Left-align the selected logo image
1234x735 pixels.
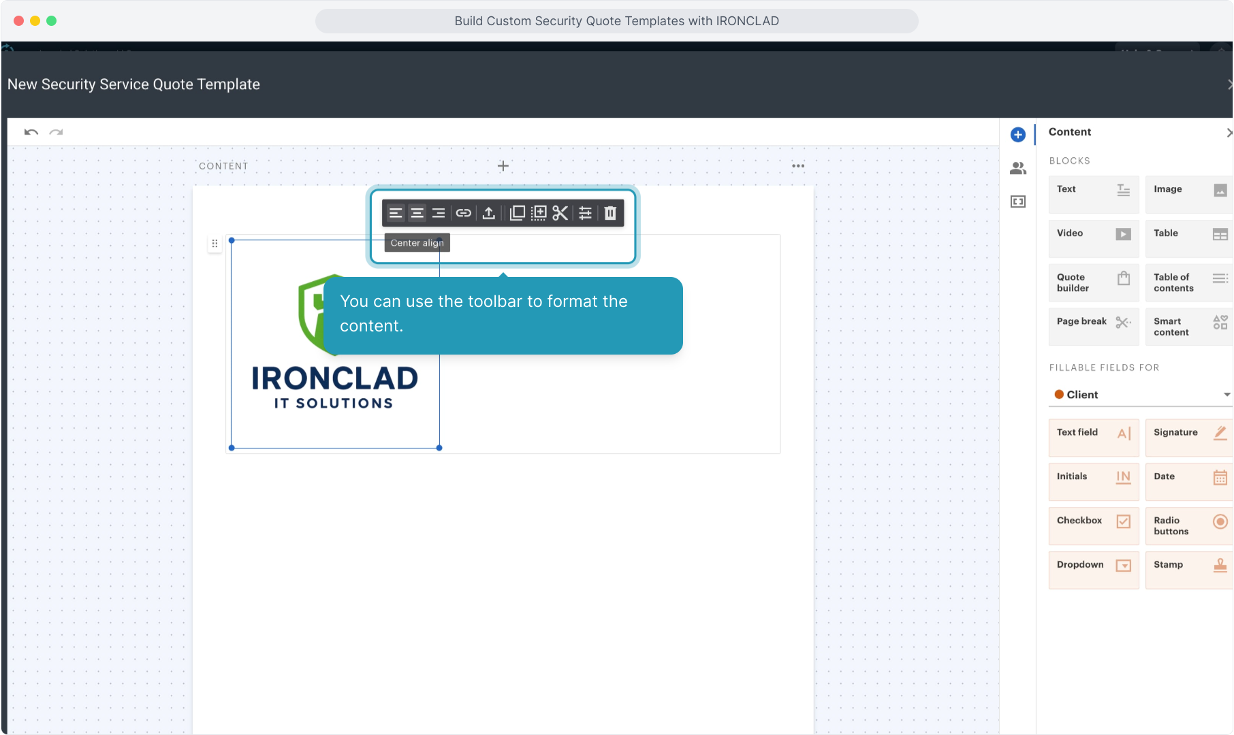(396, 214)
